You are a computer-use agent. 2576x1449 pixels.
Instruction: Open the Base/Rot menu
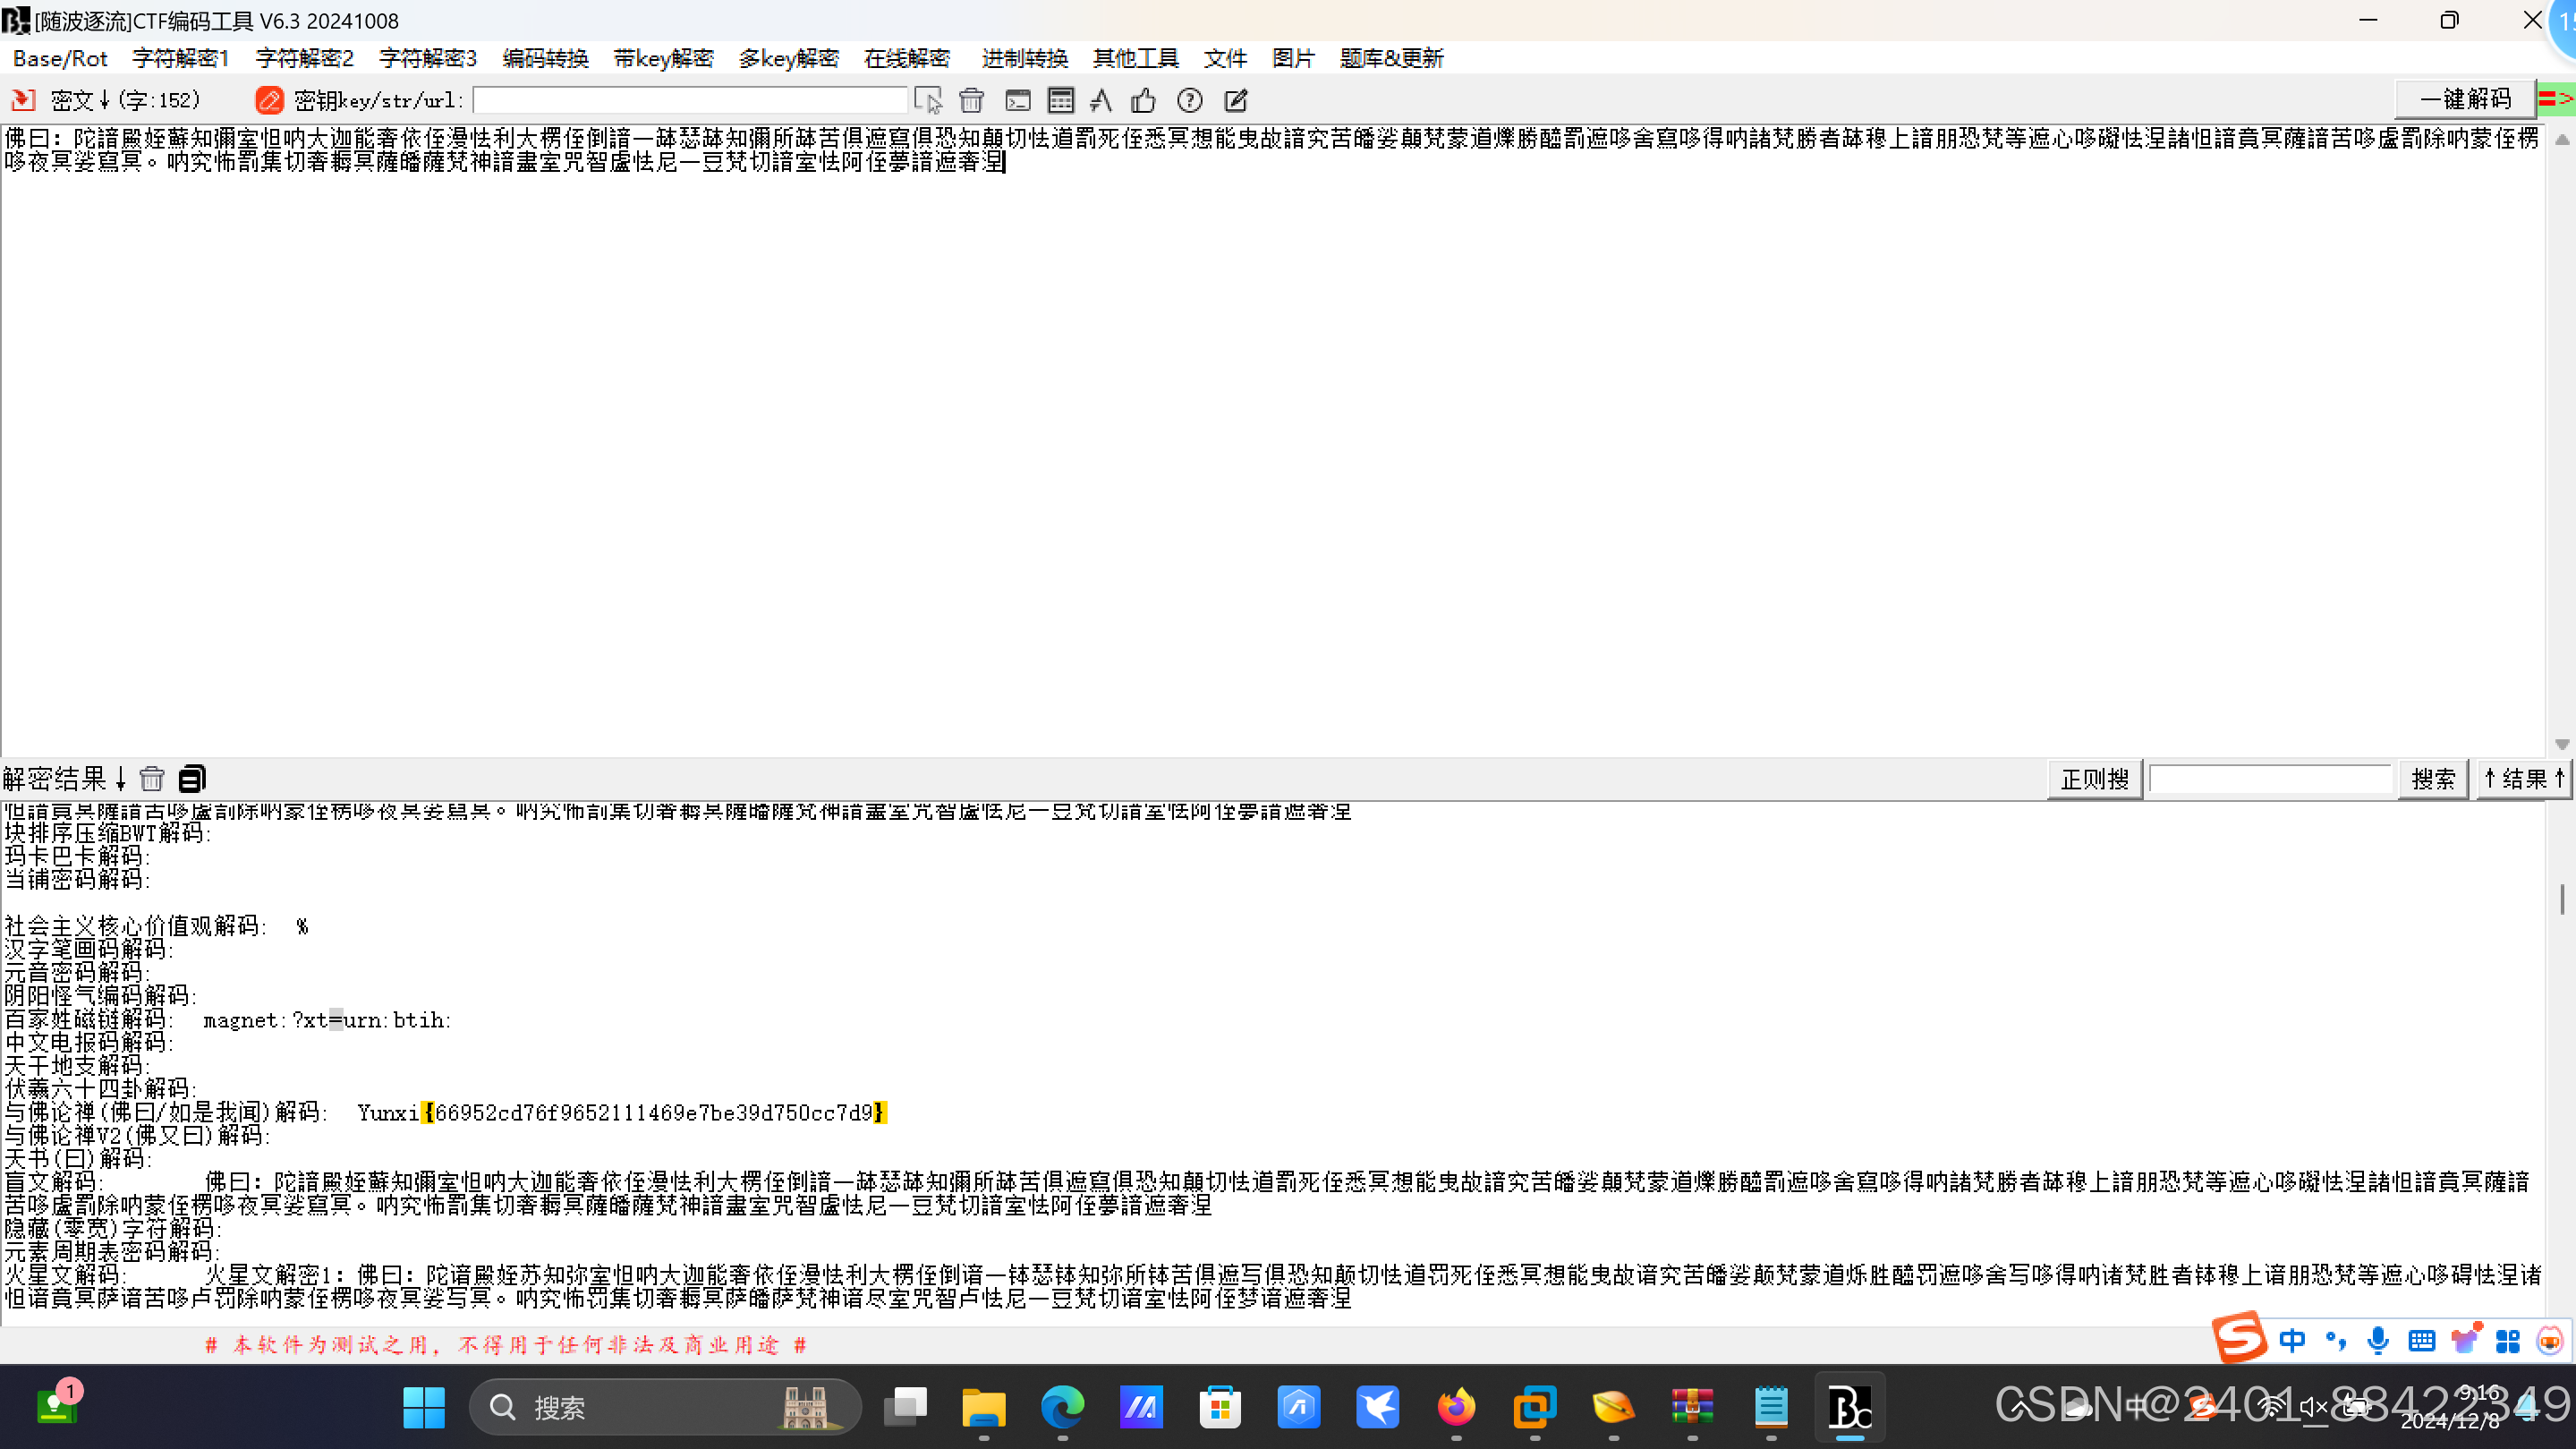[x=60, y=58]
